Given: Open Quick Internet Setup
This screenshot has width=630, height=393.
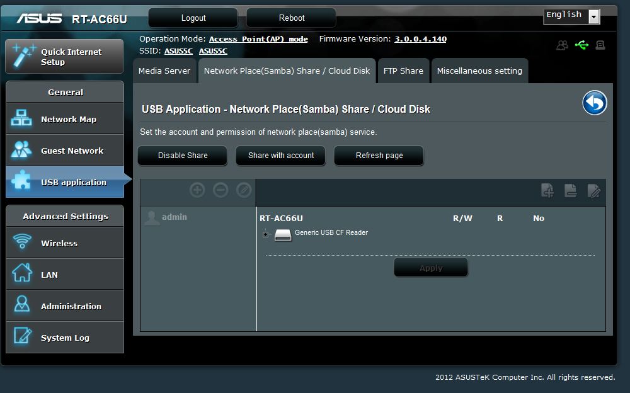Looking at the screenshot, I should (x=64, y=56).
